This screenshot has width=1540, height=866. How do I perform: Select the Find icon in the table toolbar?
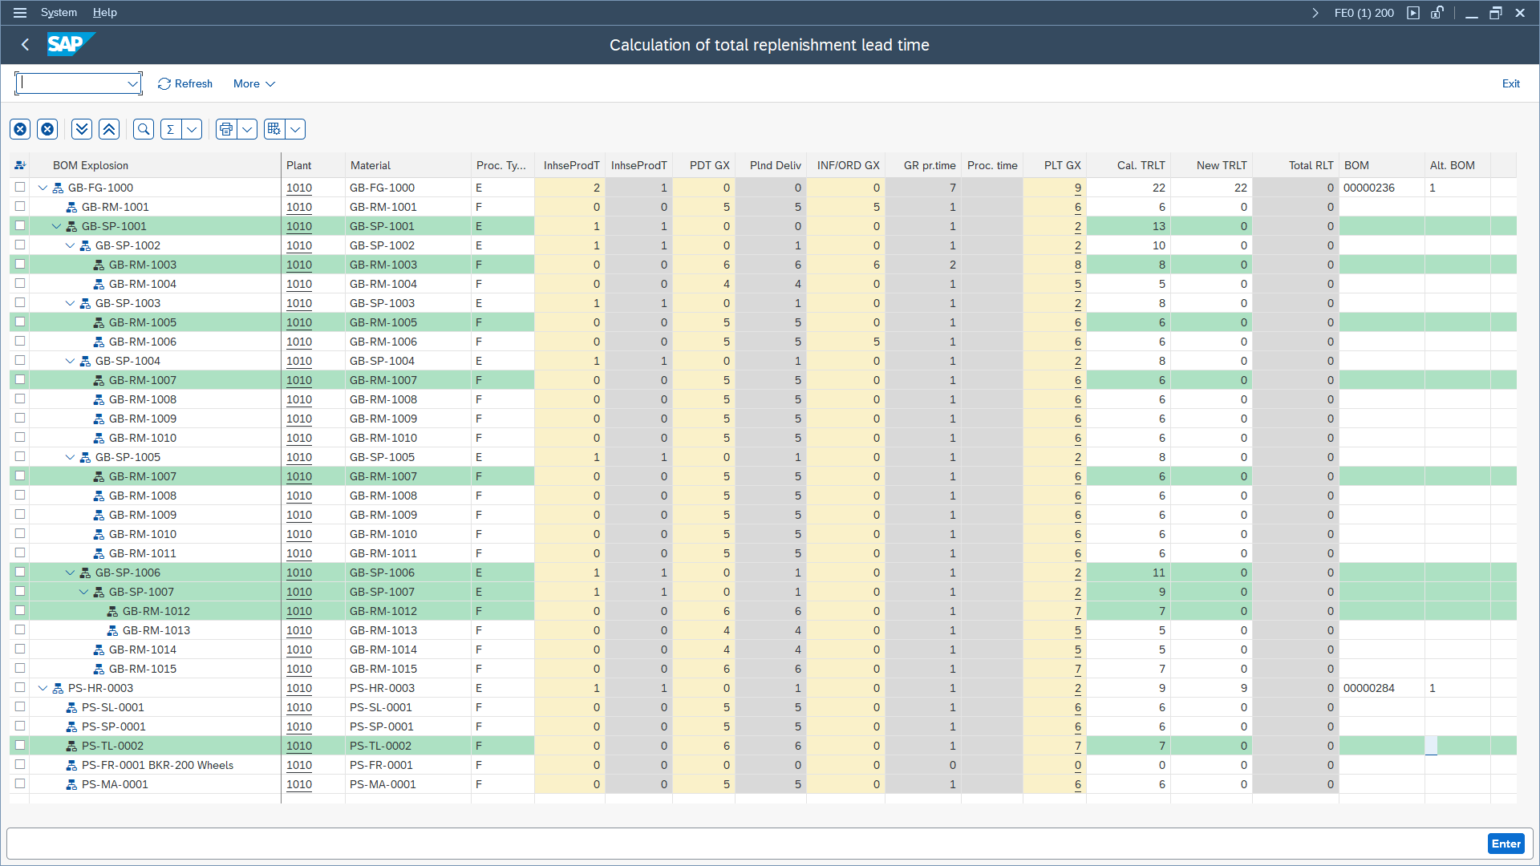143,128
